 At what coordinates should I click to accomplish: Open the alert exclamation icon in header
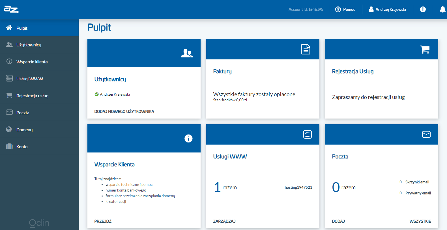tap(423, 9)
